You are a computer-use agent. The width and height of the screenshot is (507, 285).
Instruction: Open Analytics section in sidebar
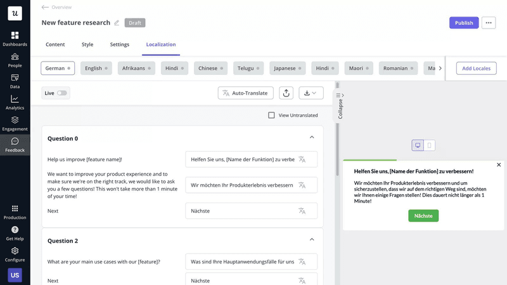click(15, 102)
